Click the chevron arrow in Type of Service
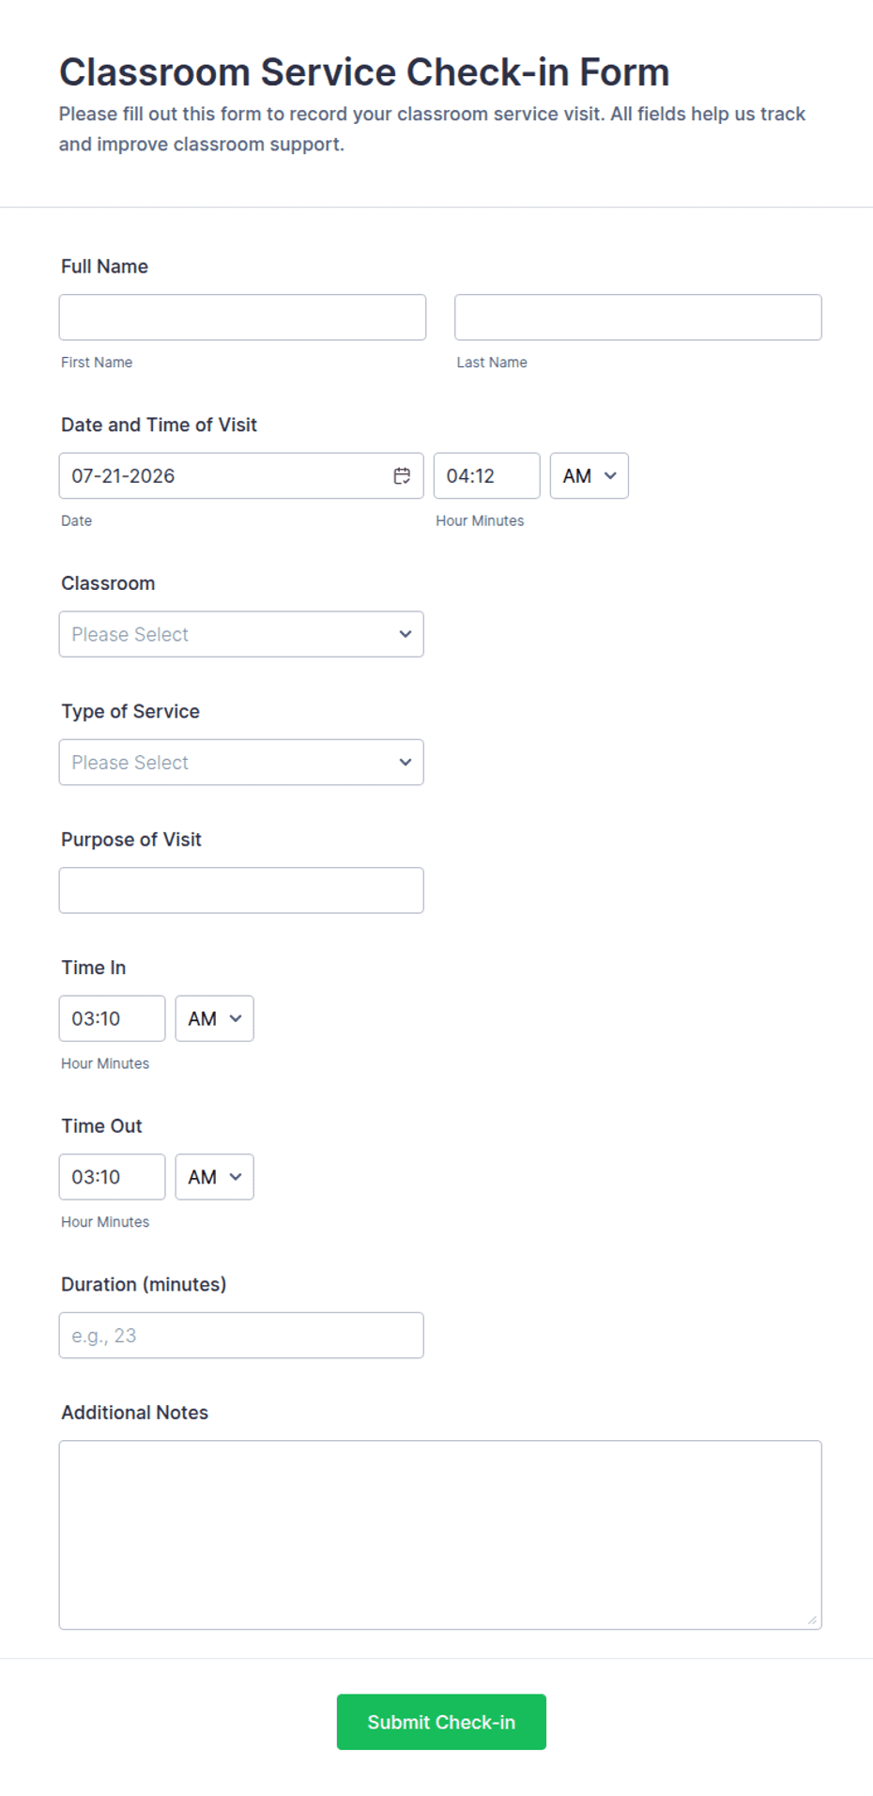The image size is (873, 1796). point(406,763)
